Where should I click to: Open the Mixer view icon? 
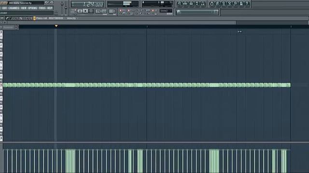point(203,3)
